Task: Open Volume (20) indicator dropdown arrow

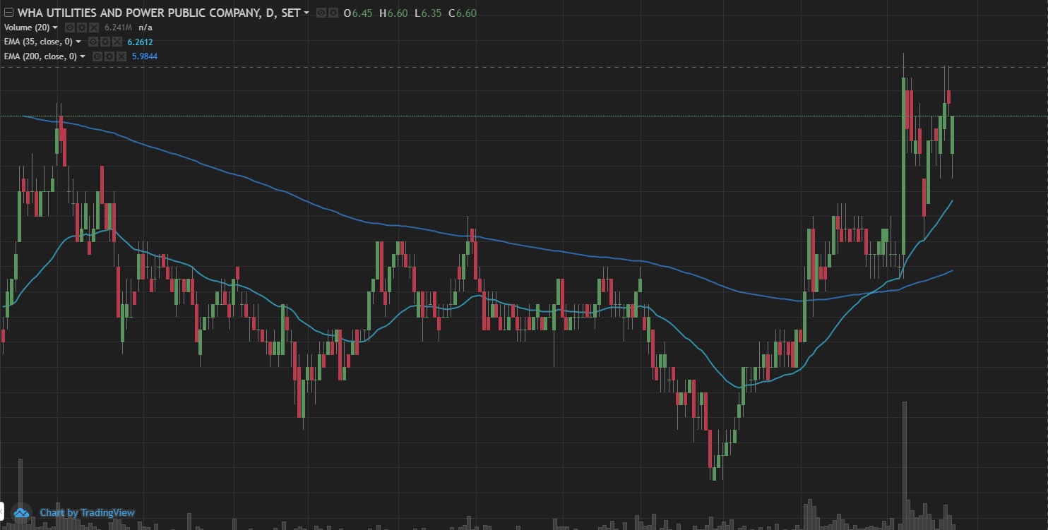Action: 55,28
